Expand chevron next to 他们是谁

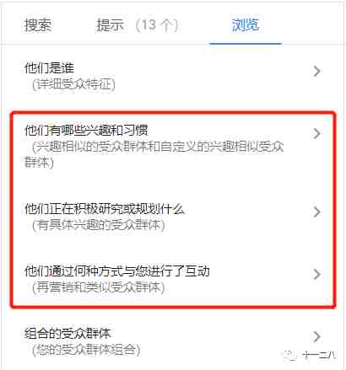point(316,72)
